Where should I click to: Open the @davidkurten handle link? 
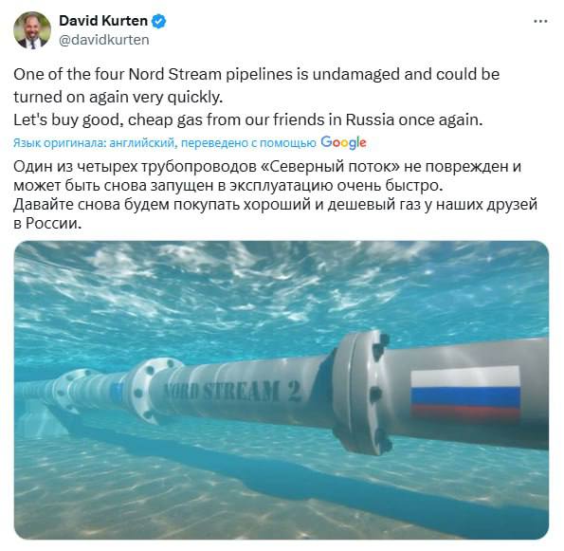104,40
